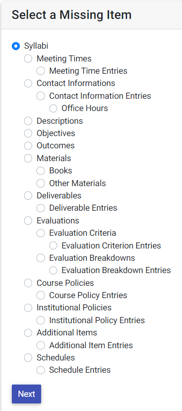Select the Descriptions option
The image size is (182, 411).
(28, 121)
